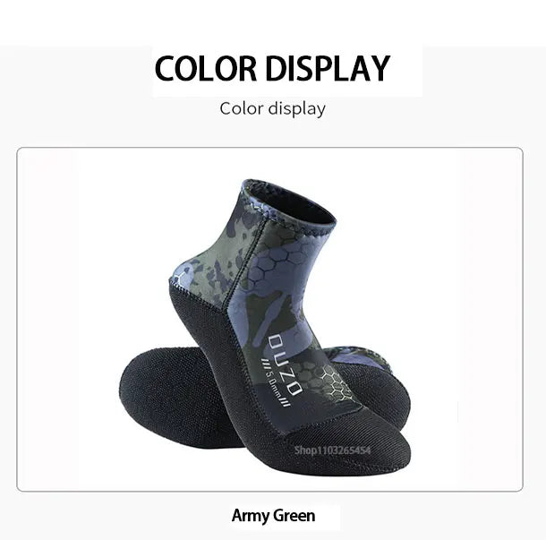Click the smaller Color display subtitle
Image resolution: width=546 pixels, height=540 pixels.
coord(273,108)
